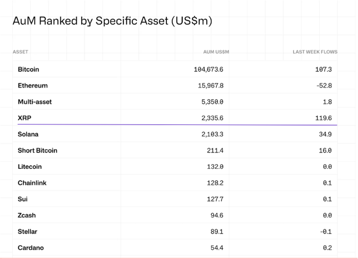Click the AuM Ranked by Specific Asset title
The width and height of the screenshot is (358, 259).
(x=112, y=21)
